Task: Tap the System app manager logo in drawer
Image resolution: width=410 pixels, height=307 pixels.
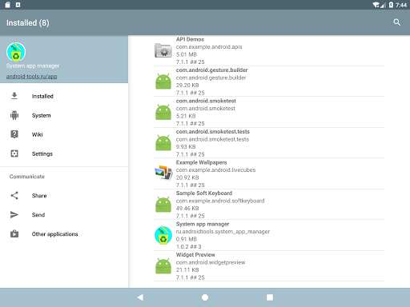Action: [16, 52]
